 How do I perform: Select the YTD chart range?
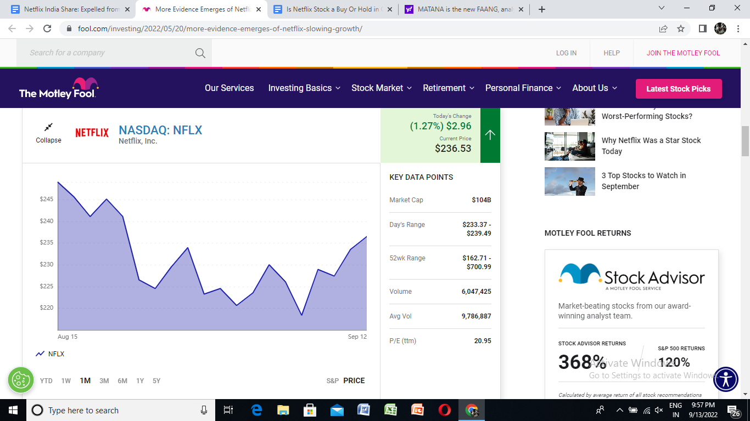tap(46, 381)
